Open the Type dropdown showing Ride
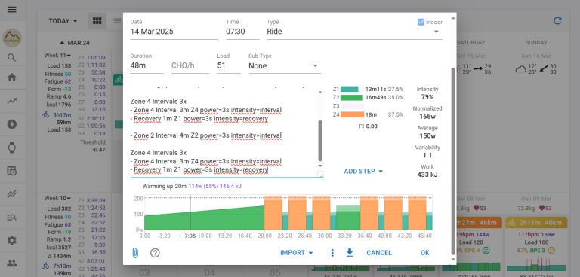 coord(354,32)
